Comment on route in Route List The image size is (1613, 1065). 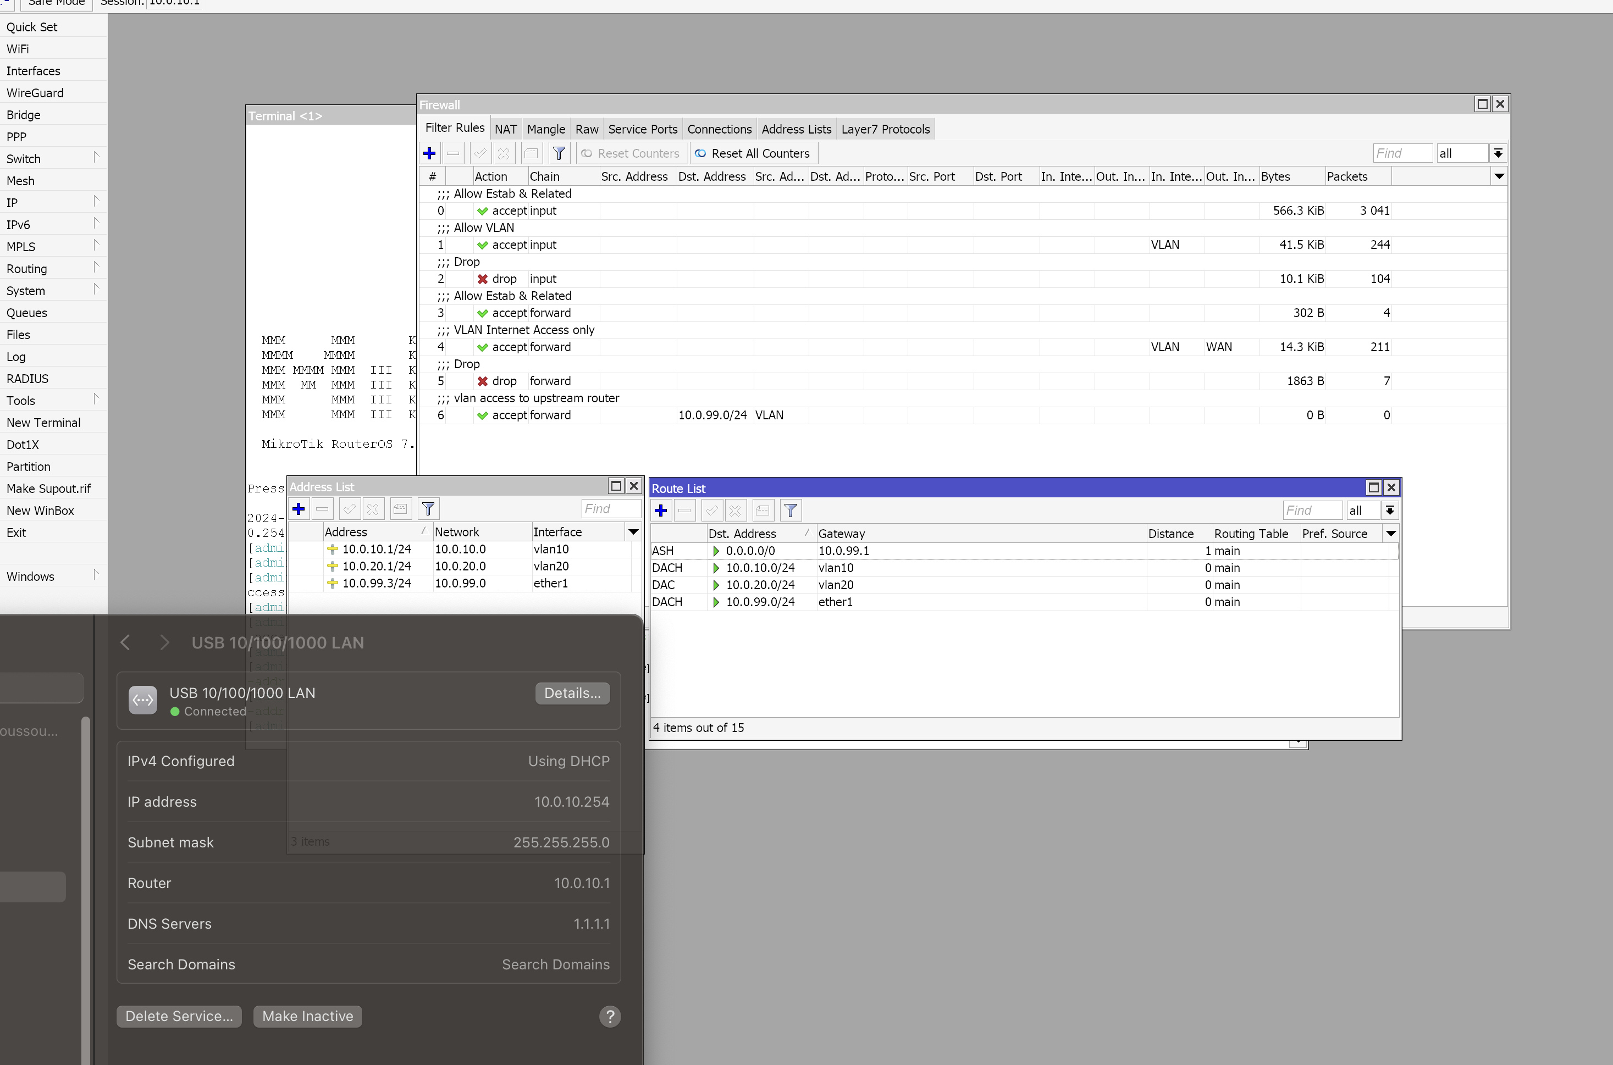[763, 511]
